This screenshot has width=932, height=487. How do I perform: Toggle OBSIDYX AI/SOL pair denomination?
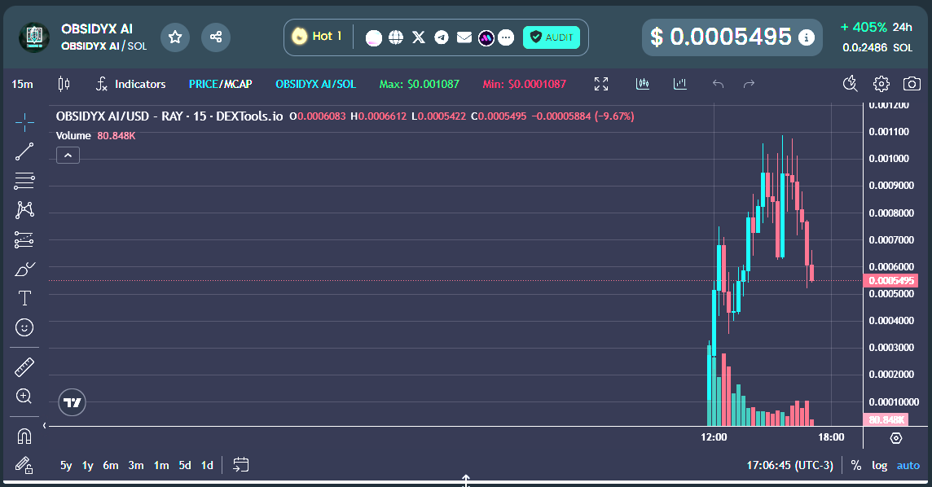pyautogui.click(x=315, y=85)
